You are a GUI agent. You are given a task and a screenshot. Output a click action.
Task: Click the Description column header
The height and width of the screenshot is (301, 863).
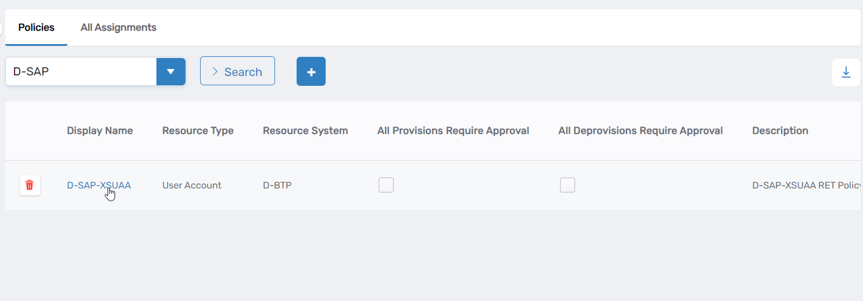[780, 130]
